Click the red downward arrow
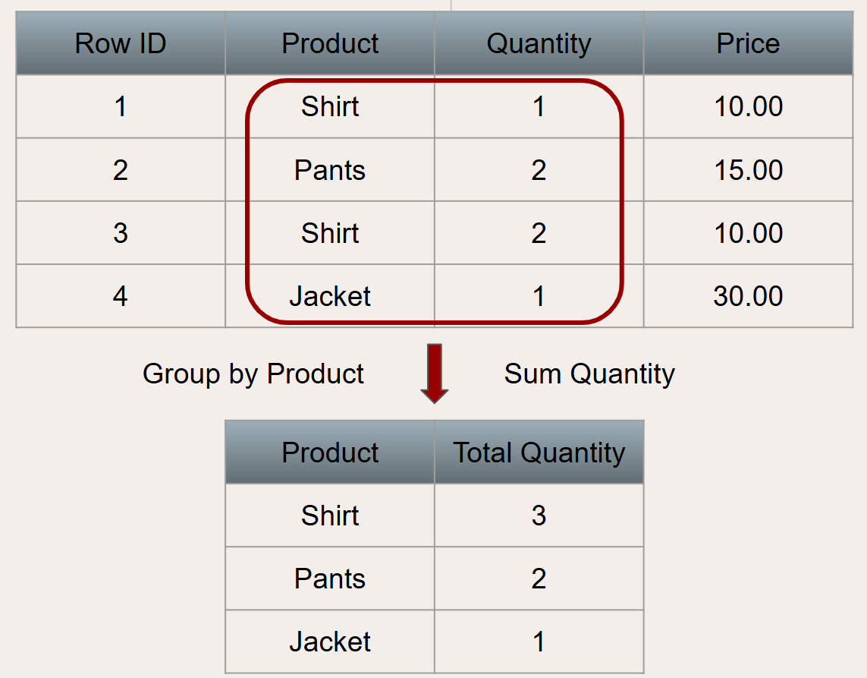This screenshot has height=678, width=867. pos(435,372)
